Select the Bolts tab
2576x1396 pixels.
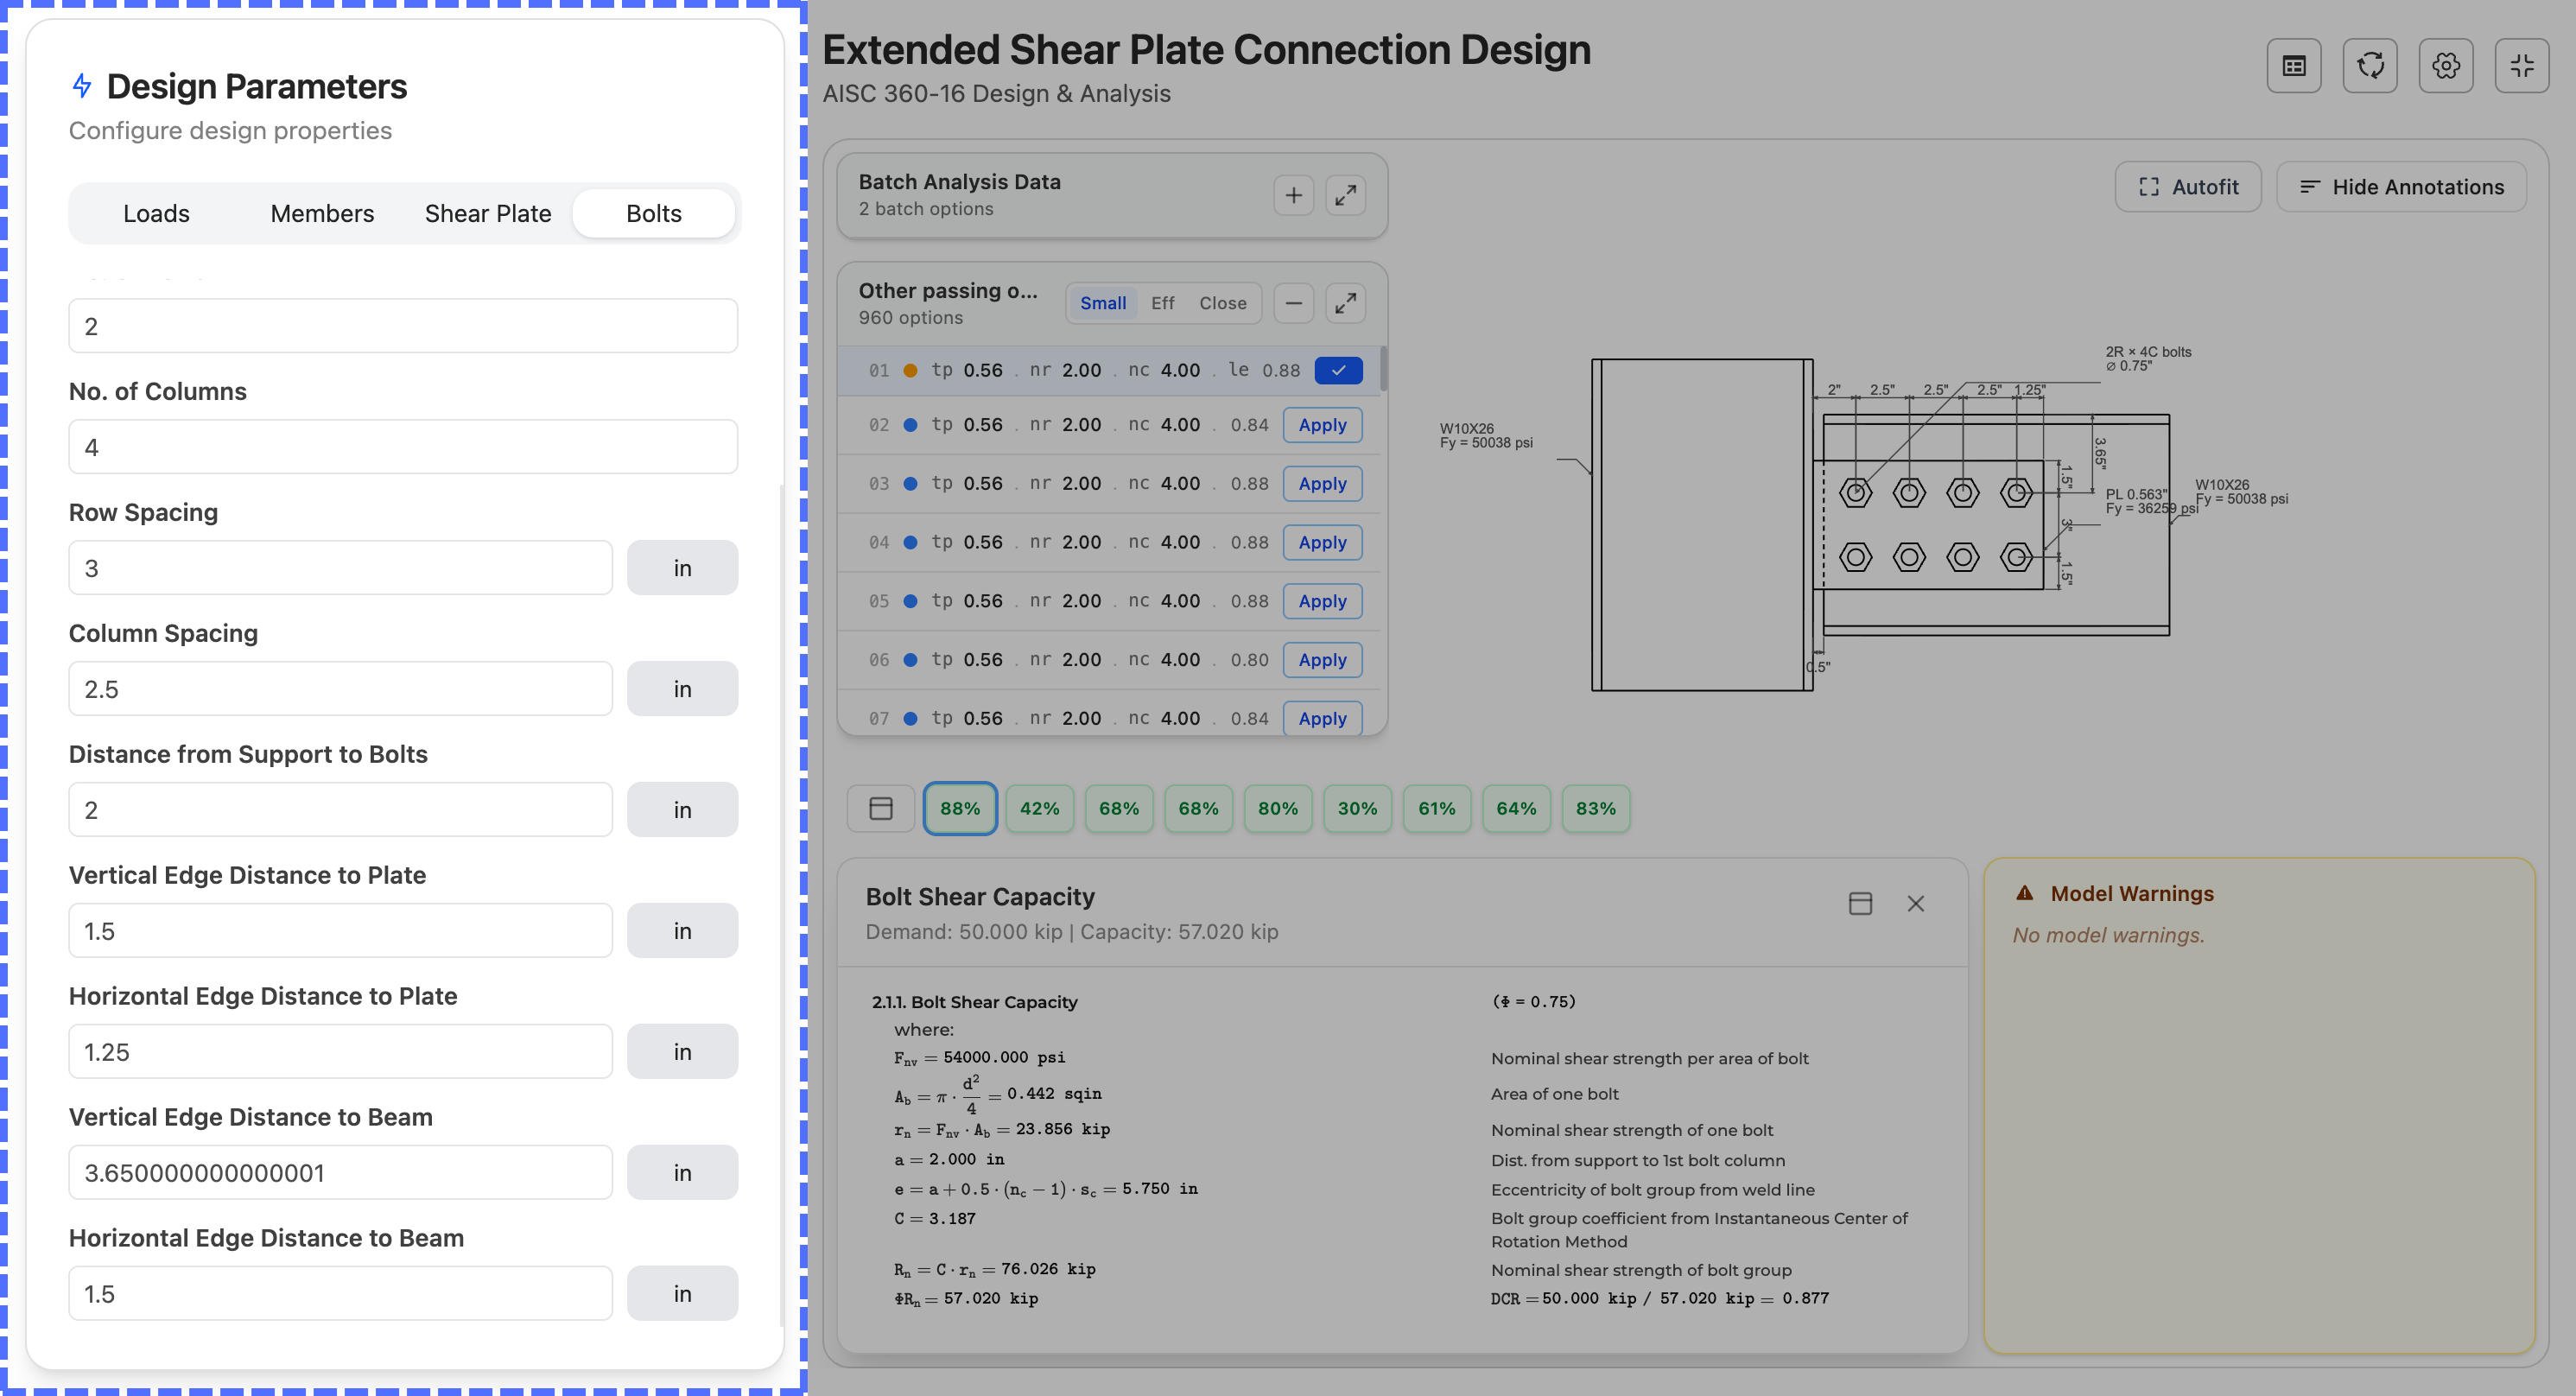(654, 214)
